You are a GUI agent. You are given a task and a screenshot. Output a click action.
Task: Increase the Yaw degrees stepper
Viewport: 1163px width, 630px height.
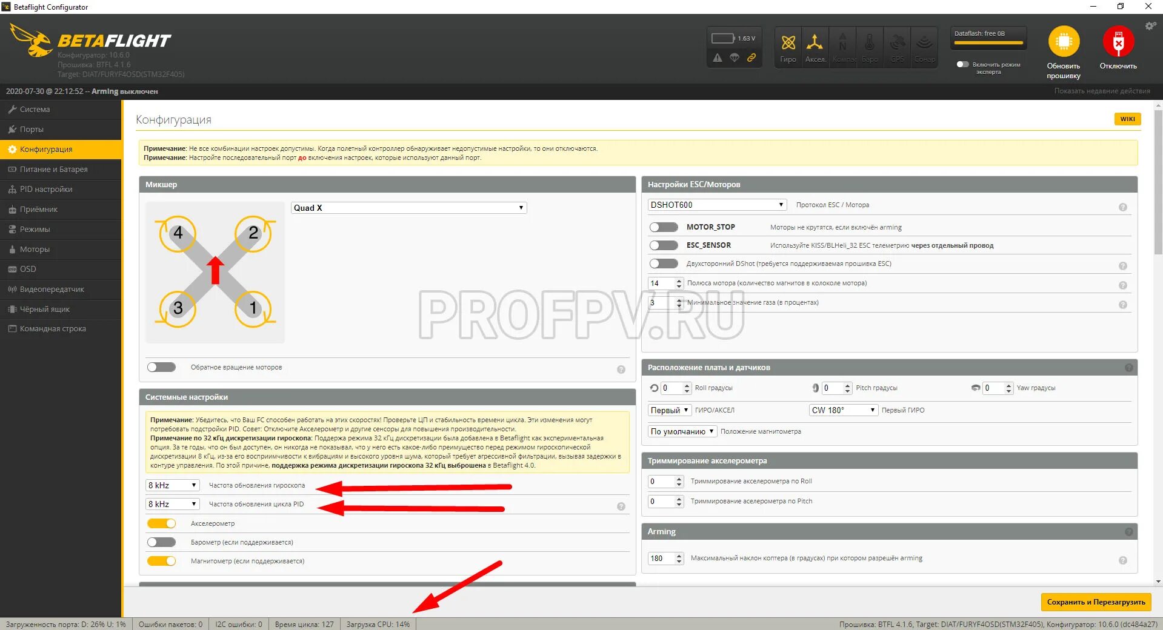tap(1008, 385)
